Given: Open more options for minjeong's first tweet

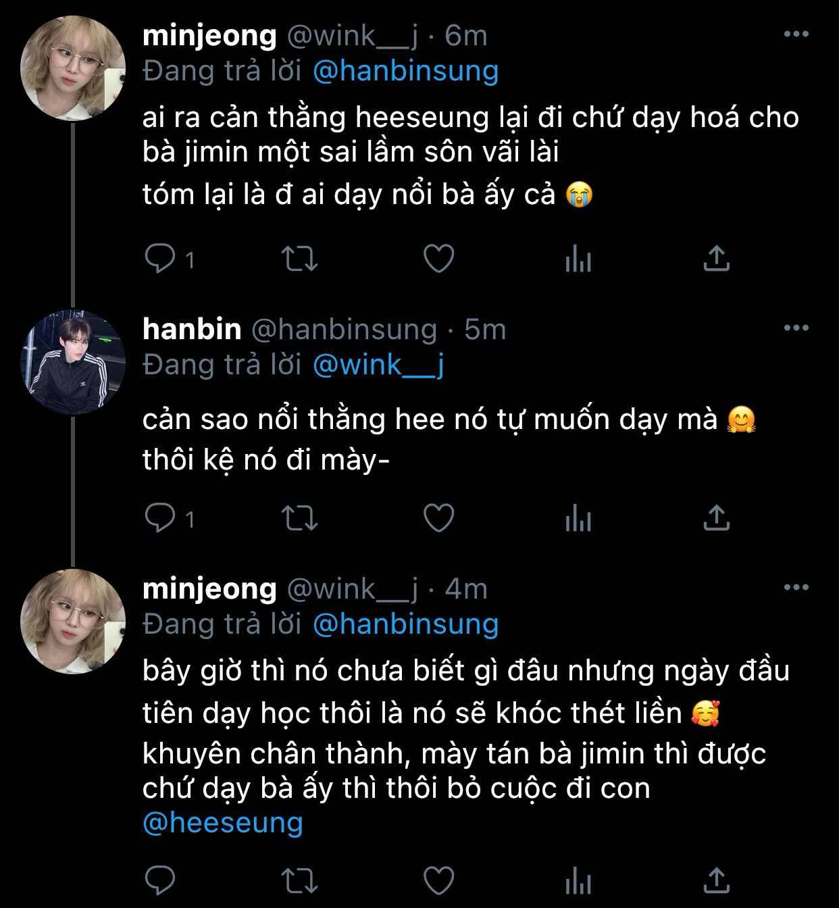Looking at the screenshot, I should pyautogui.click(x=796, y=34).
